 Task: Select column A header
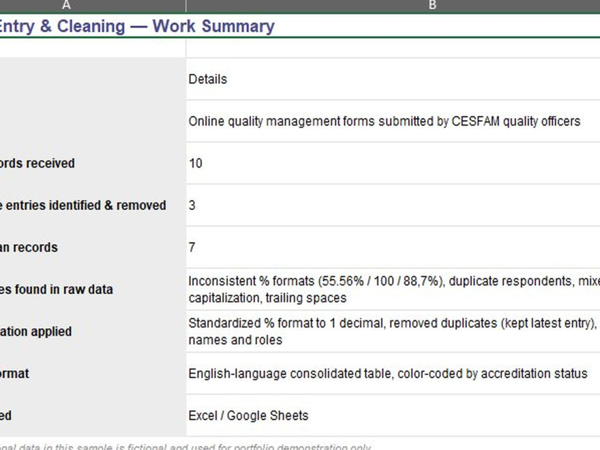coord(92,5)
